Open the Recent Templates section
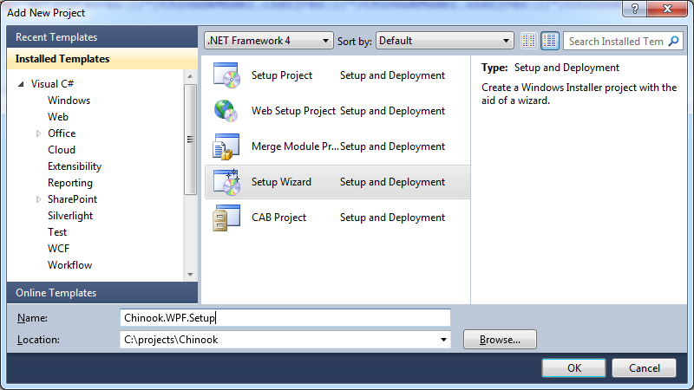The height and width of the screenshot is (390, 694). 102,37
